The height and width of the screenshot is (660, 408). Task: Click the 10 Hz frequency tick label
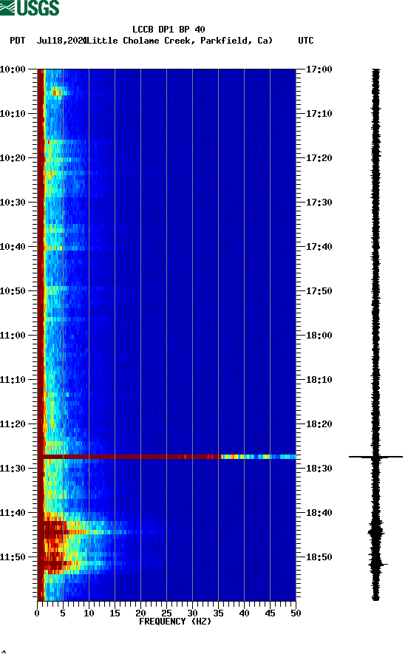pyautogui.click(x=89, y=613)
